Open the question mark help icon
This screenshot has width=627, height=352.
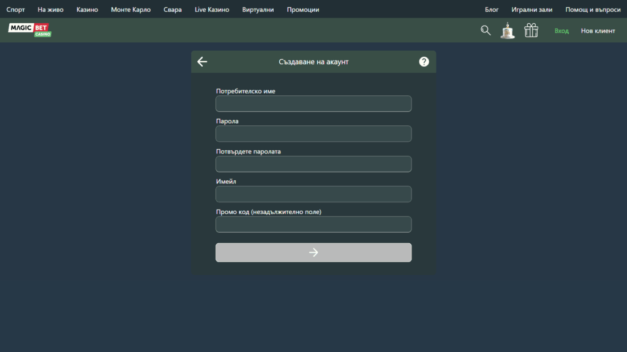(424, 62)
